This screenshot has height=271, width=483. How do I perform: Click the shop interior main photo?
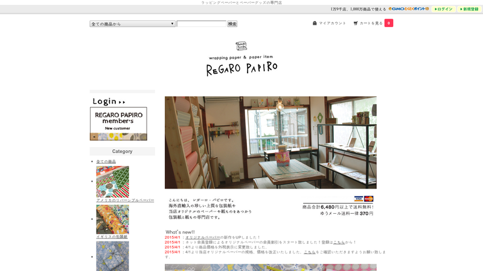point(270,143)
